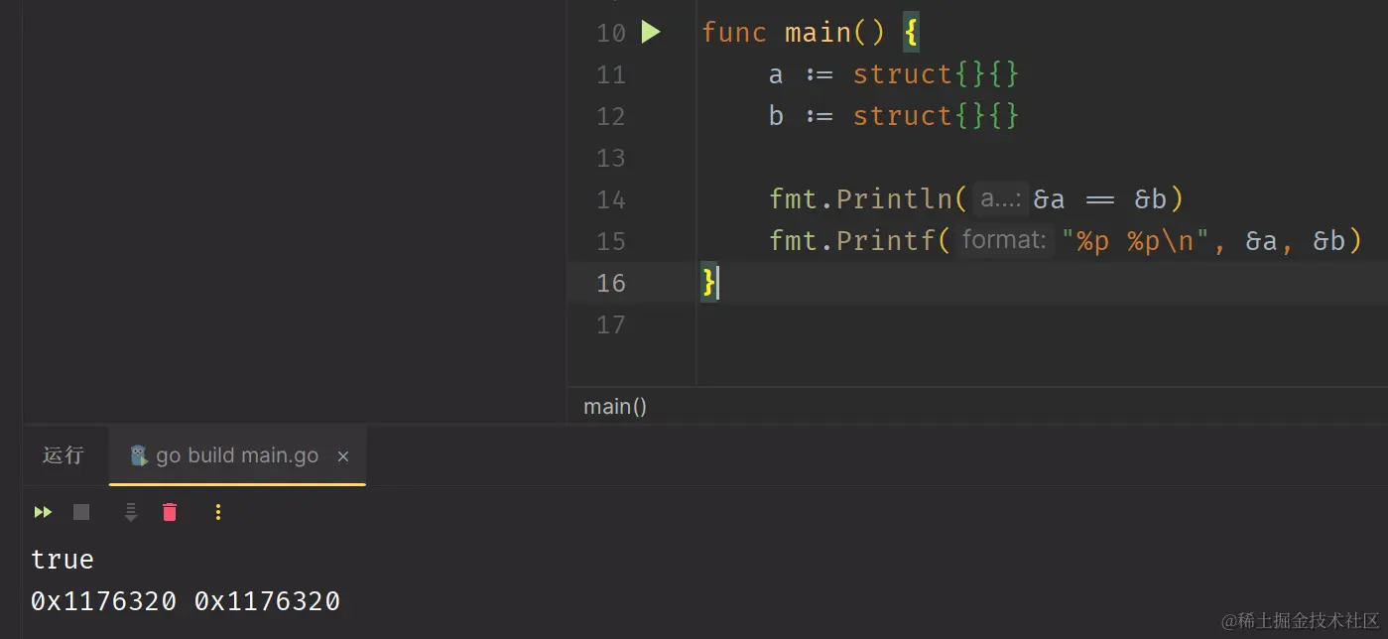Open the main() breadcrumb at editor bottom
The image size is (1388, 639).
pyautogui.click(x=614, y=406)
